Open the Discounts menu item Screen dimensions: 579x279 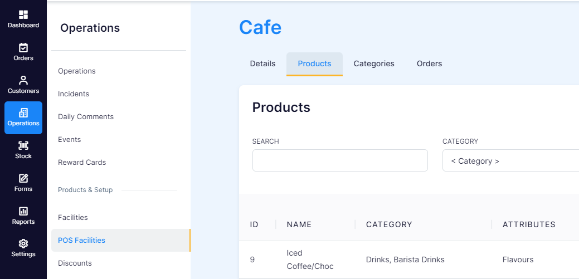pyautogui.click(x=75, y=263)
